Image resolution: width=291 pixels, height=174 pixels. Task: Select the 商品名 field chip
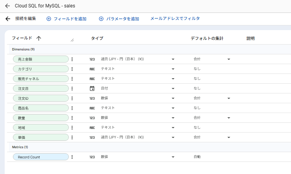point(41,108)
